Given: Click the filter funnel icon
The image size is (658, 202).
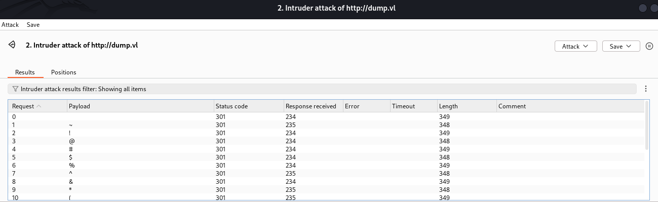Looking at the screenshot, I should 15,89.
